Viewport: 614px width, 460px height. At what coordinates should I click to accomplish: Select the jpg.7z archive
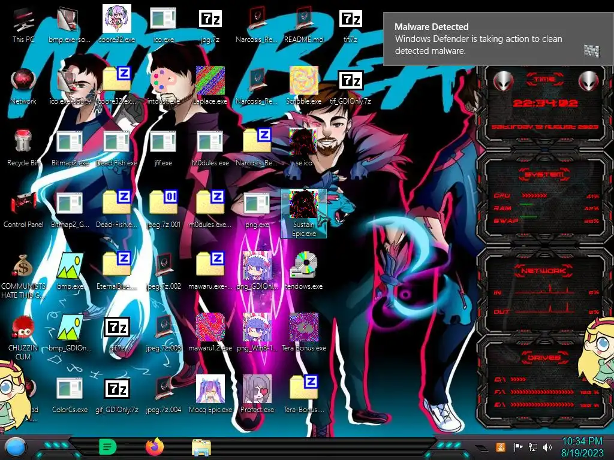click(210, 23)
